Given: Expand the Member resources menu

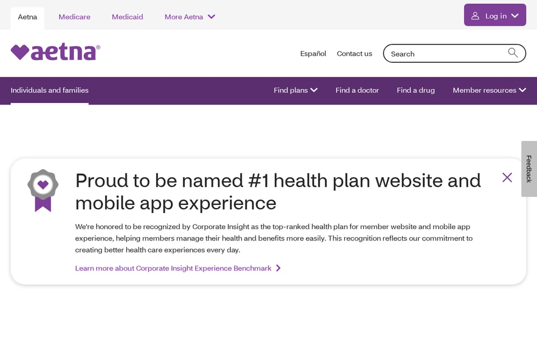Looking at the screenshot, I should [489, 90].
